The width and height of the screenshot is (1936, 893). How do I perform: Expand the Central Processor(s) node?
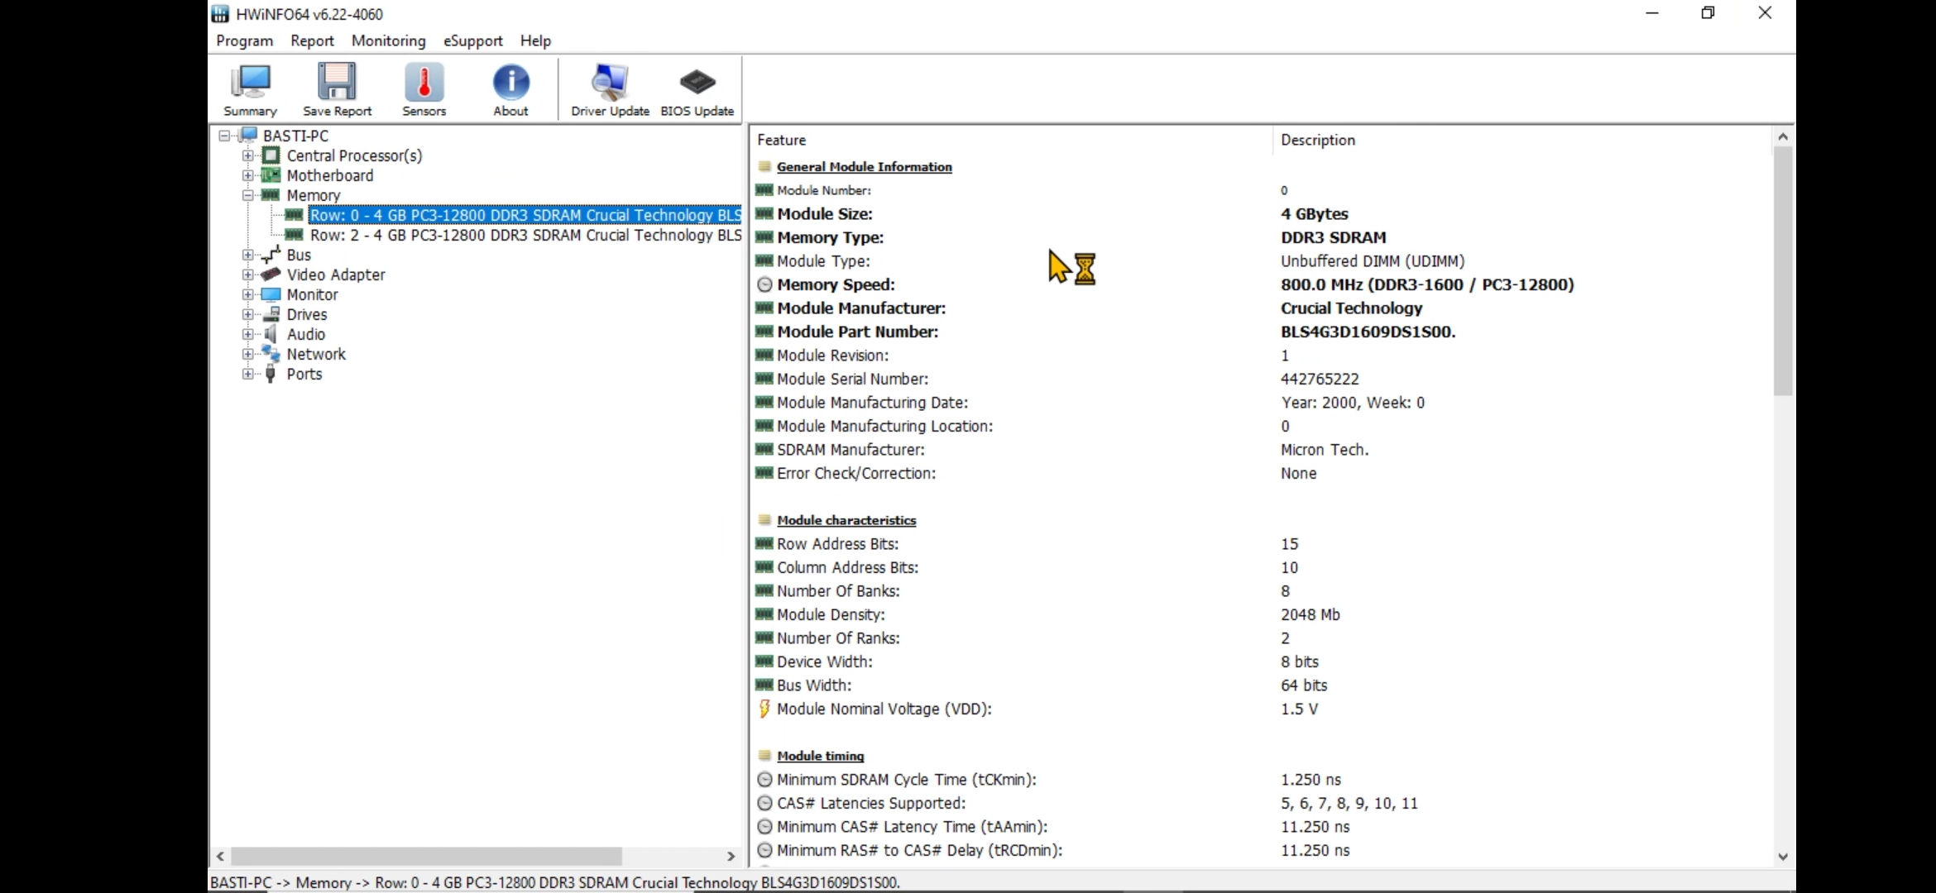tap(247, 155)
